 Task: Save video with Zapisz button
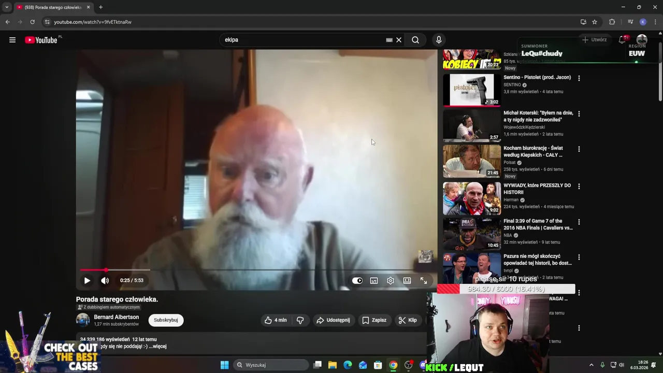374,320
